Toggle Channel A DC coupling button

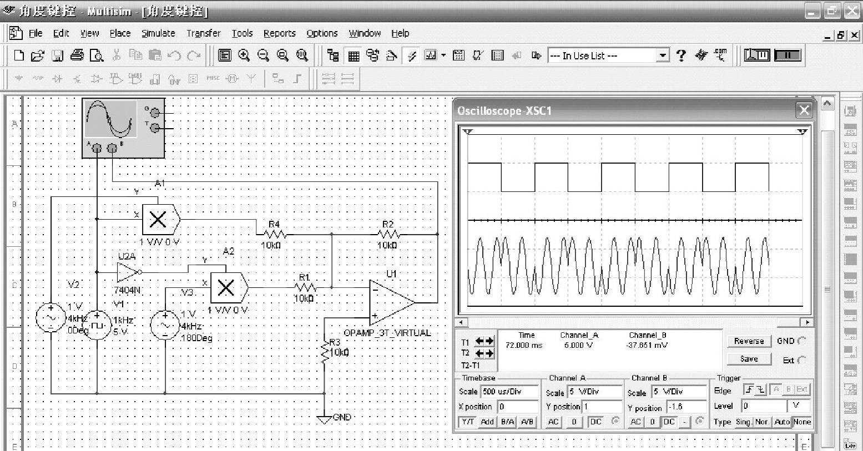pyautogui.click(x=595, y=422)
